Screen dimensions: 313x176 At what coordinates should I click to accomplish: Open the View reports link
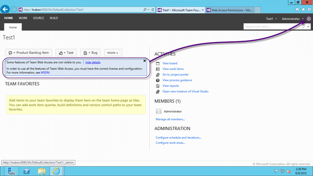coord(171,86)
